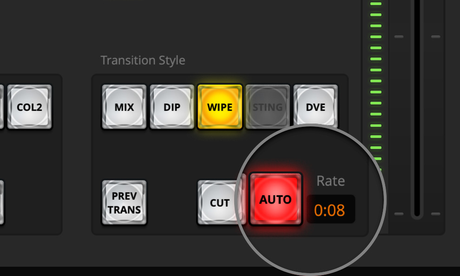Click the Rate field showing 0:08

point(330,210)
